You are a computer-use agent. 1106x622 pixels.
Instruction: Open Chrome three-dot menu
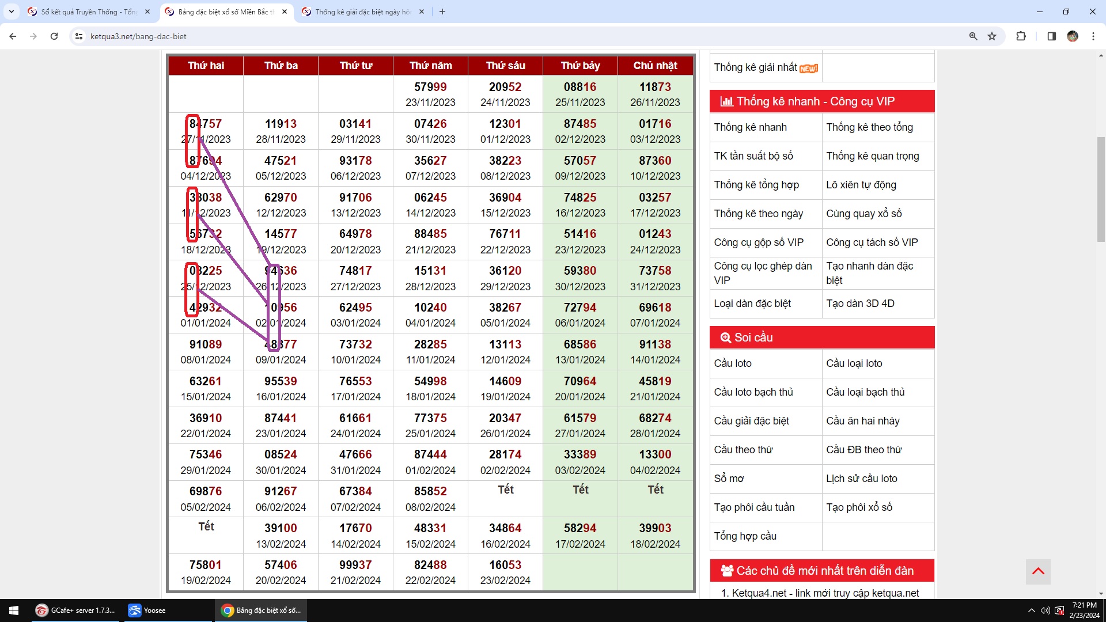pos(1093,36)
